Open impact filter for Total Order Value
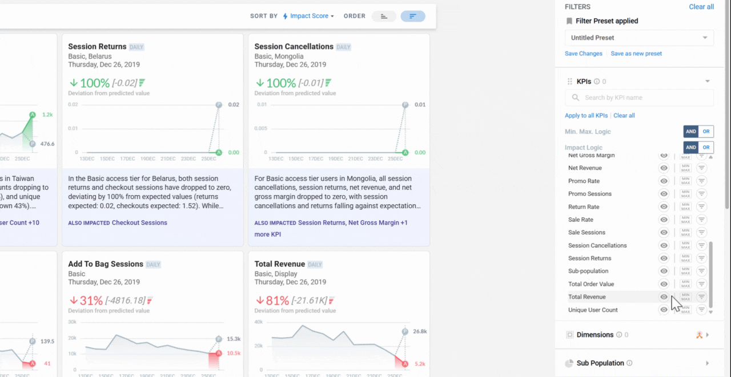This screenshot has width=731, height=377. click(x=702, y=284)
